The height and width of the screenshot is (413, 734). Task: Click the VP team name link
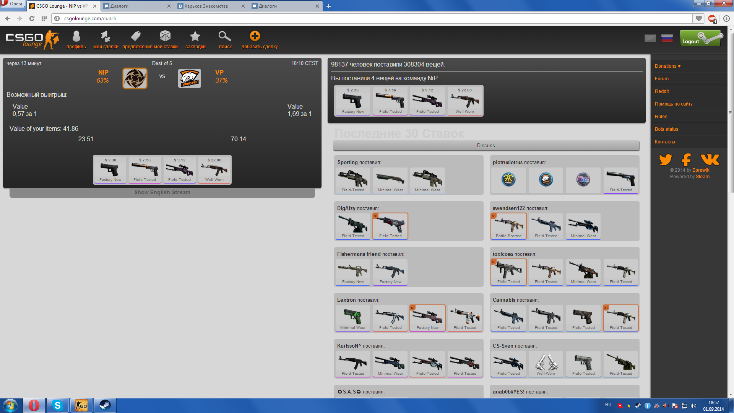219,72
